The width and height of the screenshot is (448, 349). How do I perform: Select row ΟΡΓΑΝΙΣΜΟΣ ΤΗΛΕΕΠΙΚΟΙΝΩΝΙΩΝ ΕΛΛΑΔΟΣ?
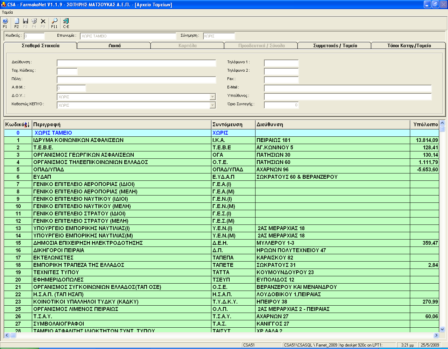(x=222, y=162)
